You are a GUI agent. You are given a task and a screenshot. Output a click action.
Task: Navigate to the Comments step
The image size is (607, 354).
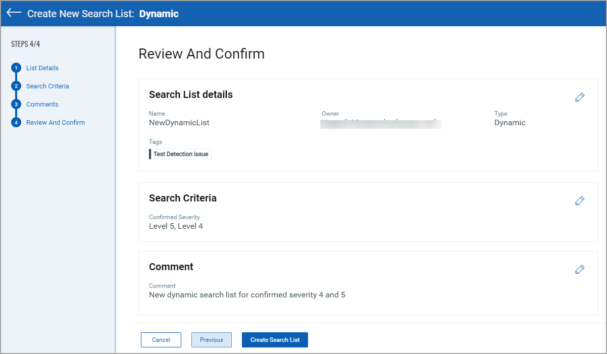(42, 104)
